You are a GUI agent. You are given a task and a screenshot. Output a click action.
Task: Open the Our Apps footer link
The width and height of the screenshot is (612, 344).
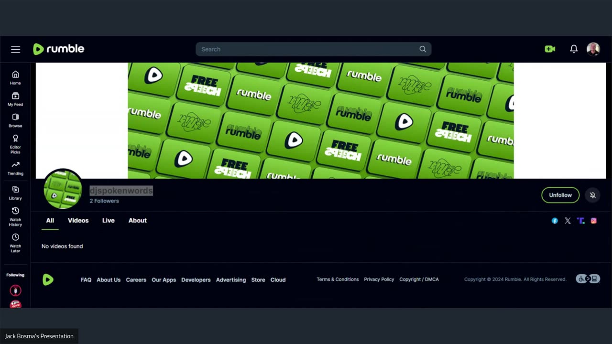[x=164, y=279]
